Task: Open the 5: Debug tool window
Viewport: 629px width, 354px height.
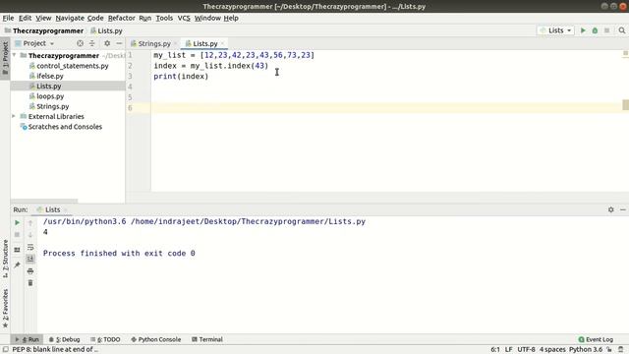Action: click(x=64, y=339)
